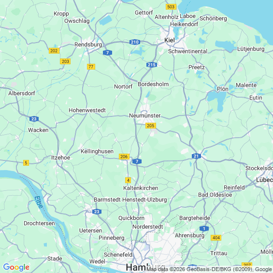Viewport: 273px width, 273px height.
Task: Select the Neumünster city label
Action: 144,115
